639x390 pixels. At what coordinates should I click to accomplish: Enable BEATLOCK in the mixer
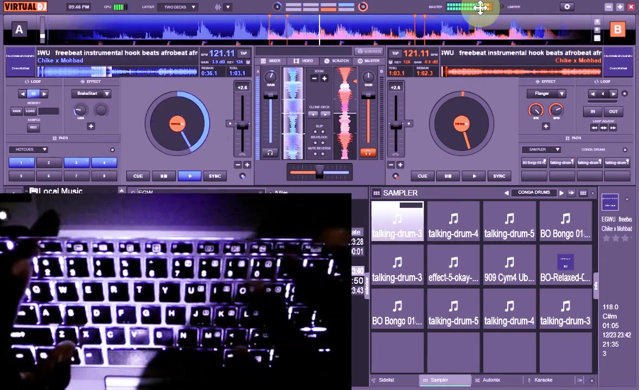(x=316, y=142)
